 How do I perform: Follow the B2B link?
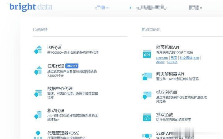(x=196, y=58)
